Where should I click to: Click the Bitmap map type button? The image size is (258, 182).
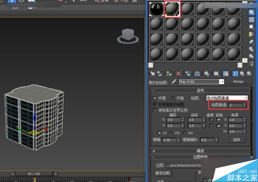(x=238, y=82)
